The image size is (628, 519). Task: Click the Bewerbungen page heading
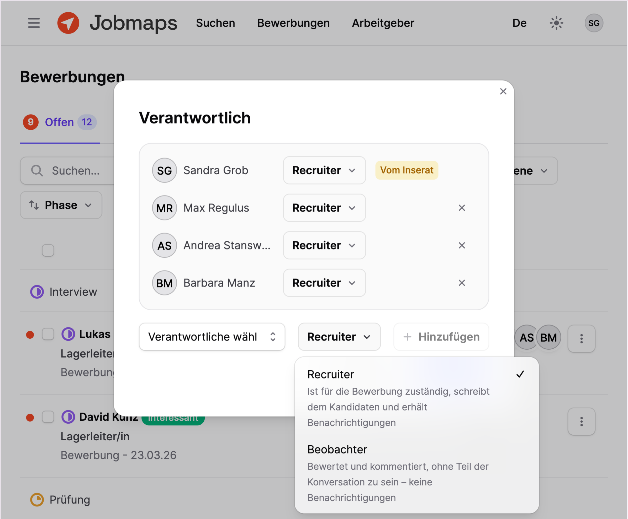pos(72,77)
